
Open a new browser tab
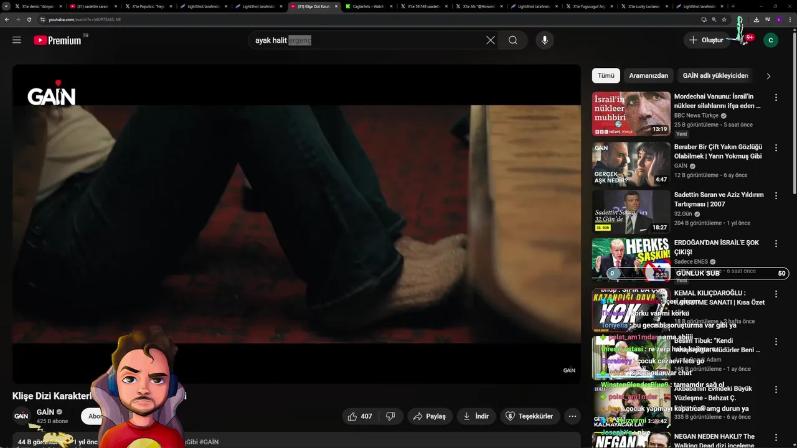[x=733, y=6]
